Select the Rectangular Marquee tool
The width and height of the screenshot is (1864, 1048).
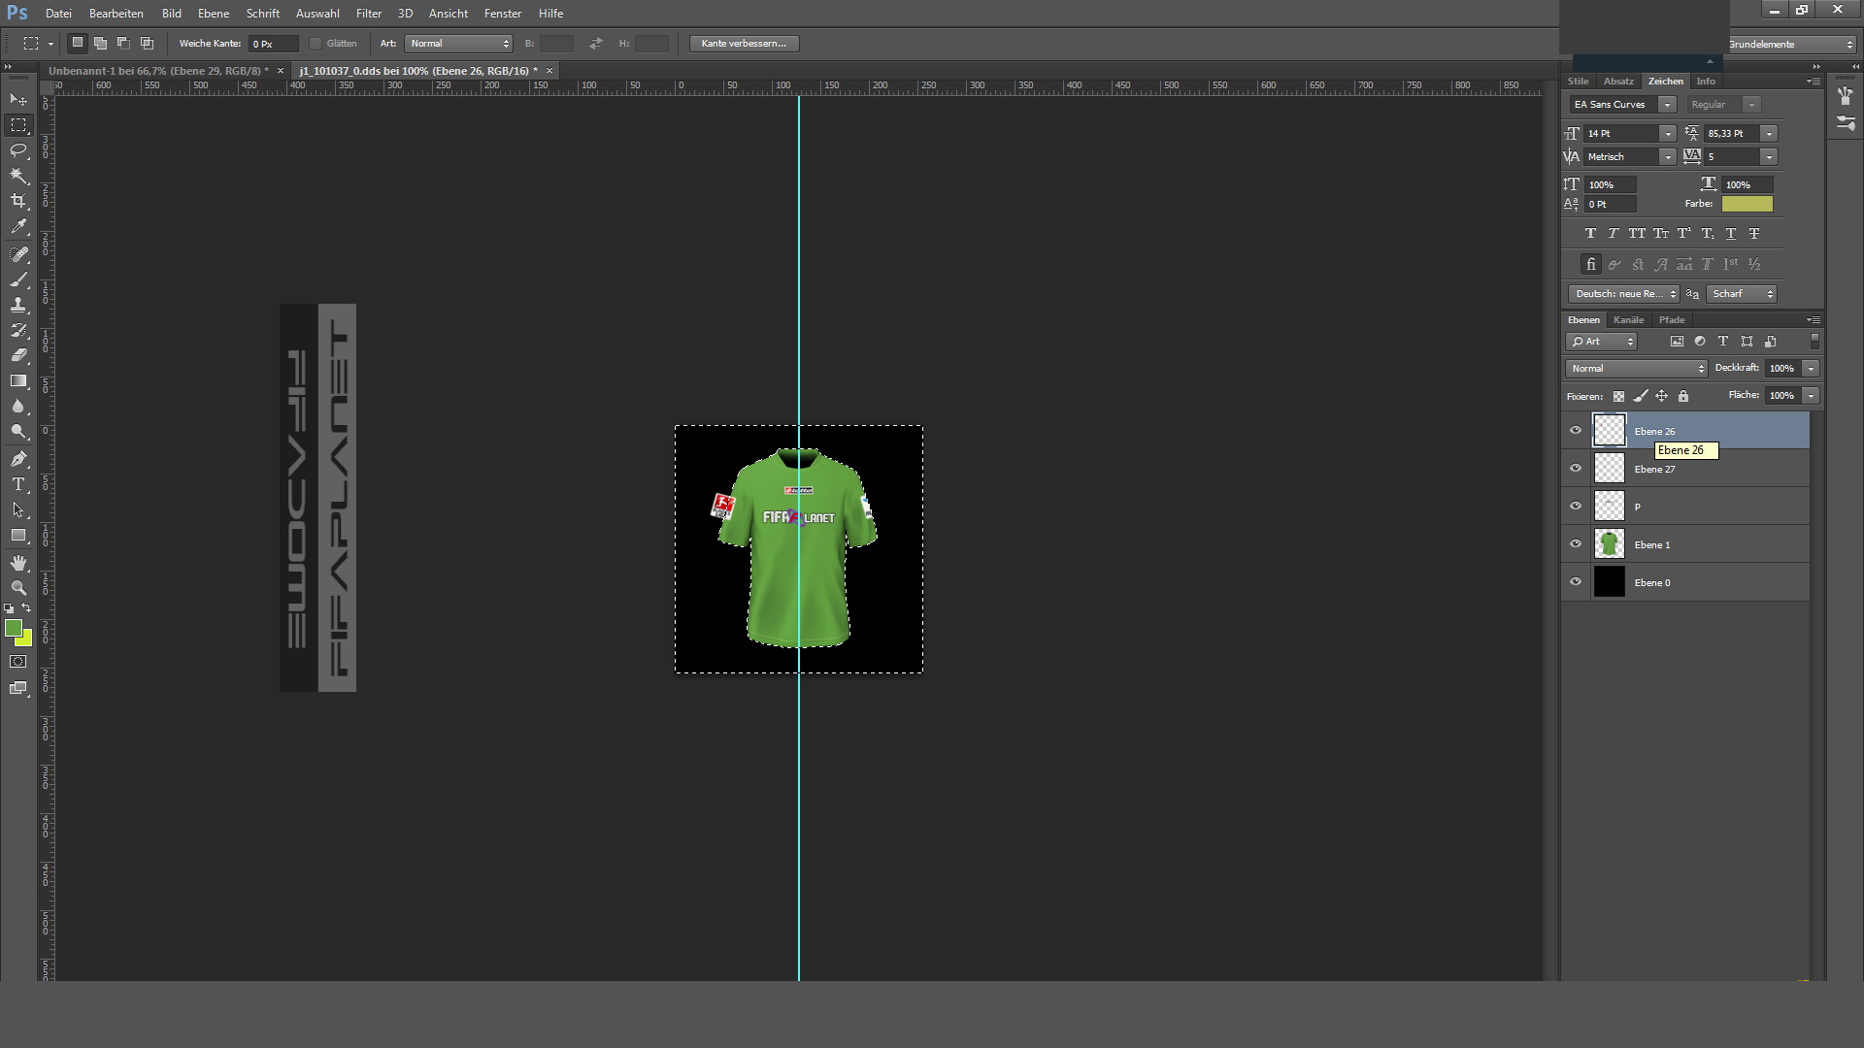(x=18, y=125)
